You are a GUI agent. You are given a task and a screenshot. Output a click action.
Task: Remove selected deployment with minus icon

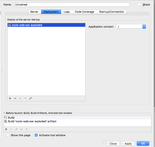tap(15, 98)
